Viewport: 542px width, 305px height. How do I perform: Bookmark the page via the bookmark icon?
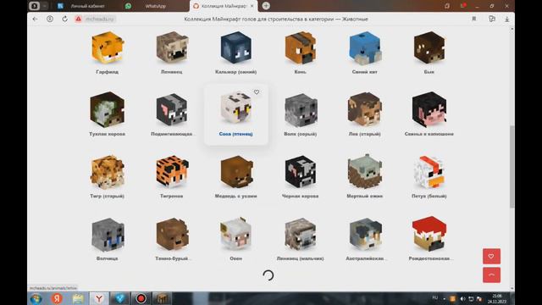[474, 19]
